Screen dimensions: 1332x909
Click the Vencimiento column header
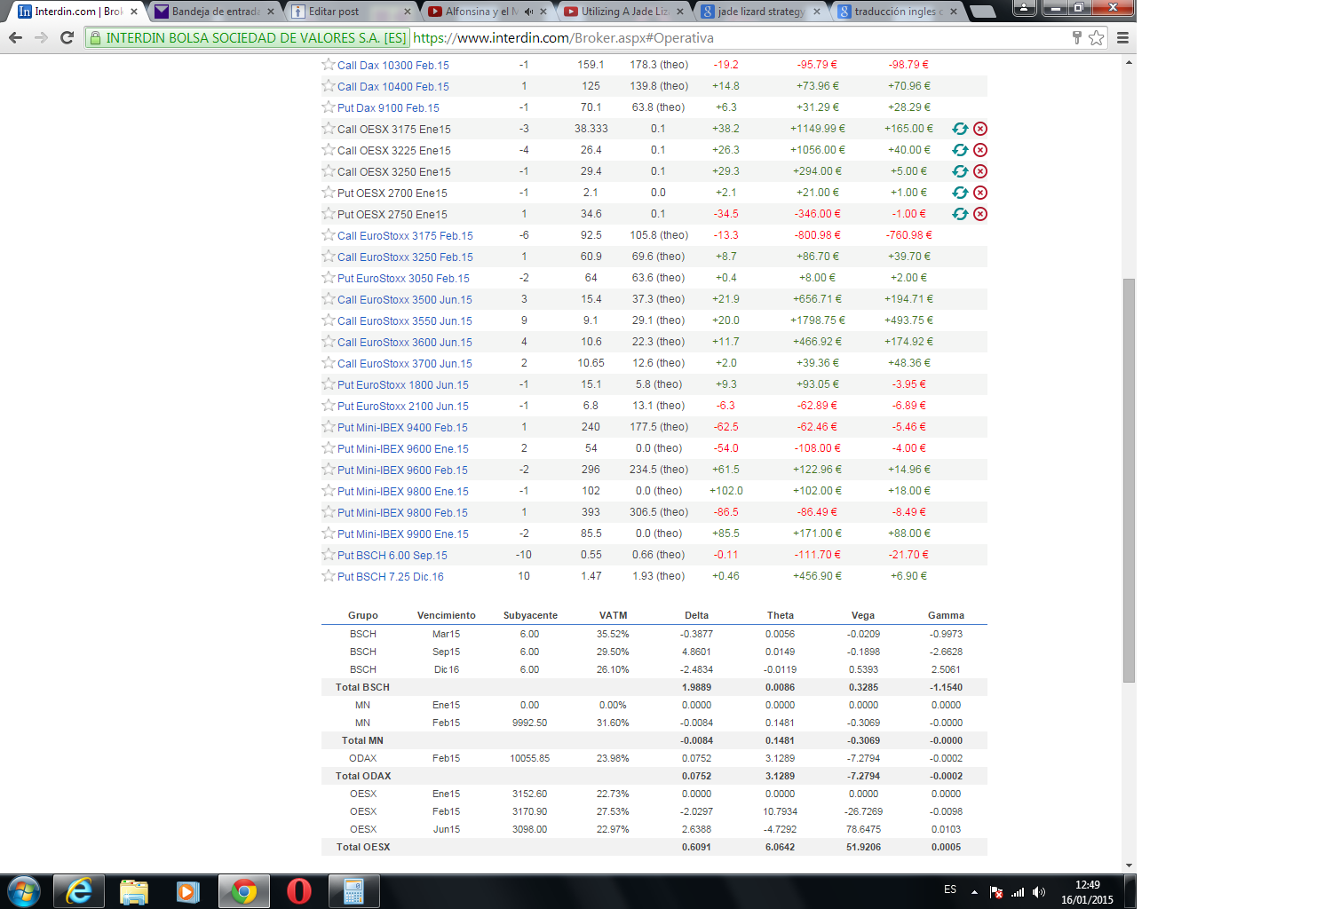447,615
